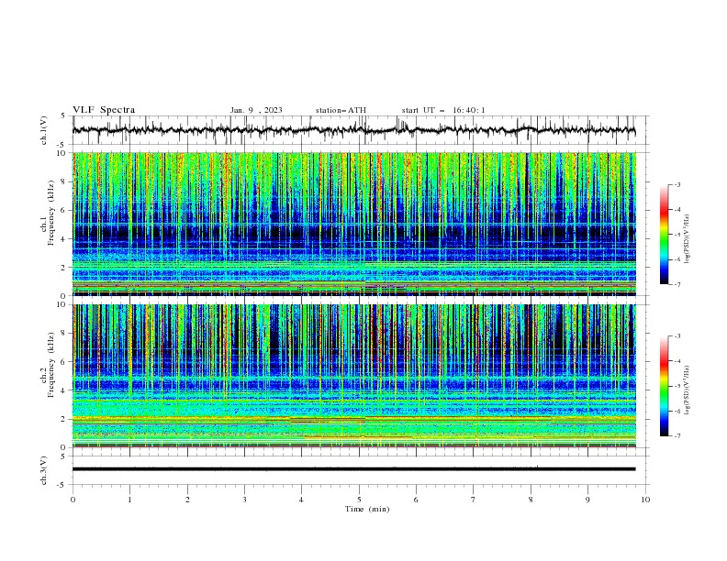Click the "-4" tick on the ch.2 color bar
Viewport: 727px width, 561px height.
[x=677, y=361]
